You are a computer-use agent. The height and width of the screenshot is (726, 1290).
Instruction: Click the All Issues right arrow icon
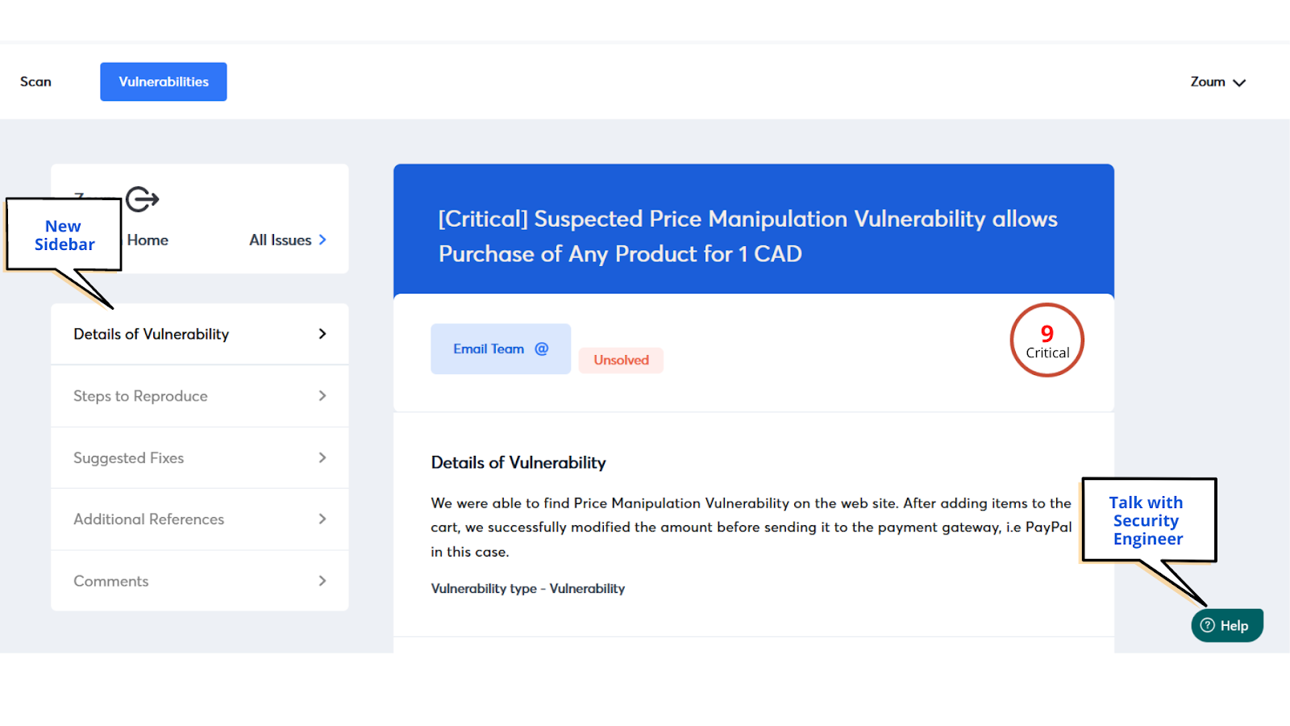(x=322, y=240)
